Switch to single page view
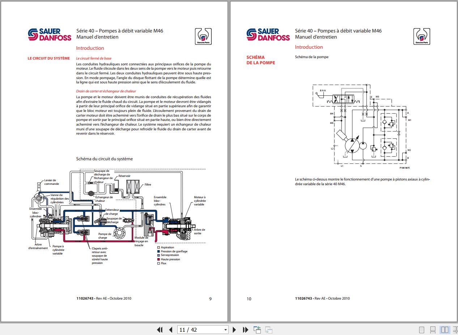Image resolution: width=458 pixels, height=335 pixels. 421,330
